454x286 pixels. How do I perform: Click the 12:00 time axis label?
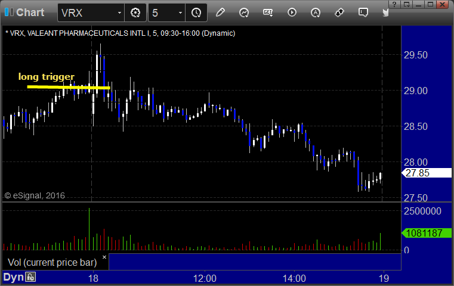pos(205,278)
